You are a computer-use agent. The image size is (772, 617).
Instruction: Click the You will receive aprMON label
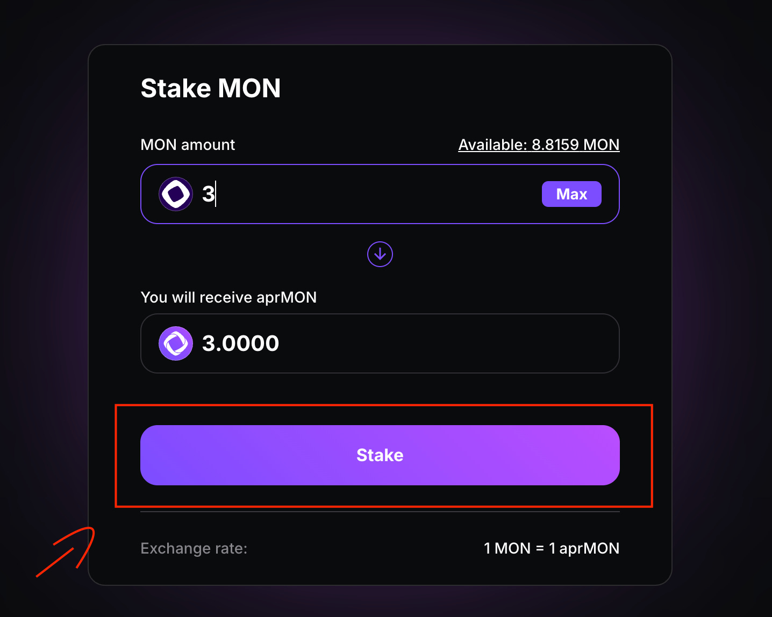click(x=228, y=297)
